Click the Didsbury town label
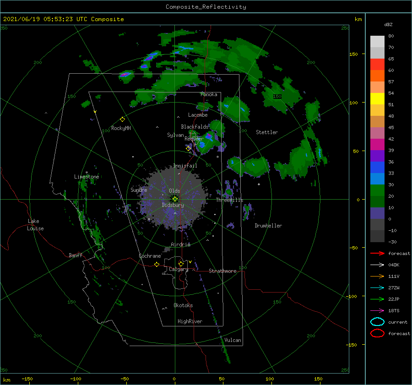 click(173, 205)
